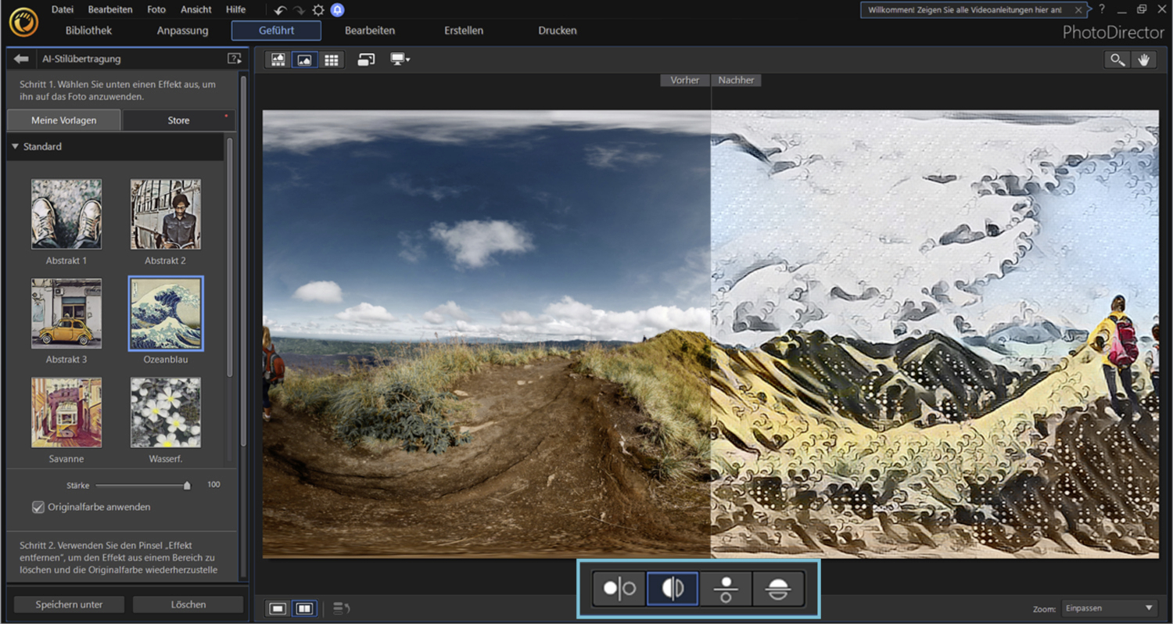
Task: Click the zoom magnifier icon
Action: pyautogui.click(x=1117, y=59)
